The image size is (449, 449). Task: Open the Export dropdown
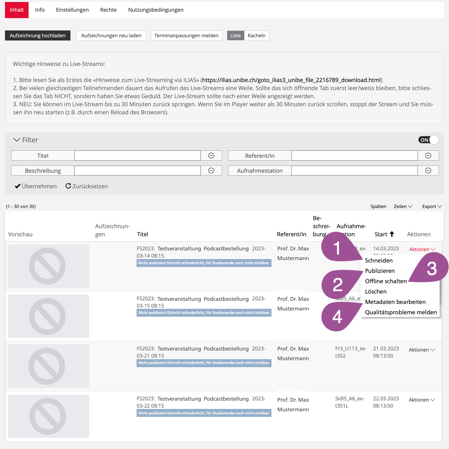coord(432,207)
